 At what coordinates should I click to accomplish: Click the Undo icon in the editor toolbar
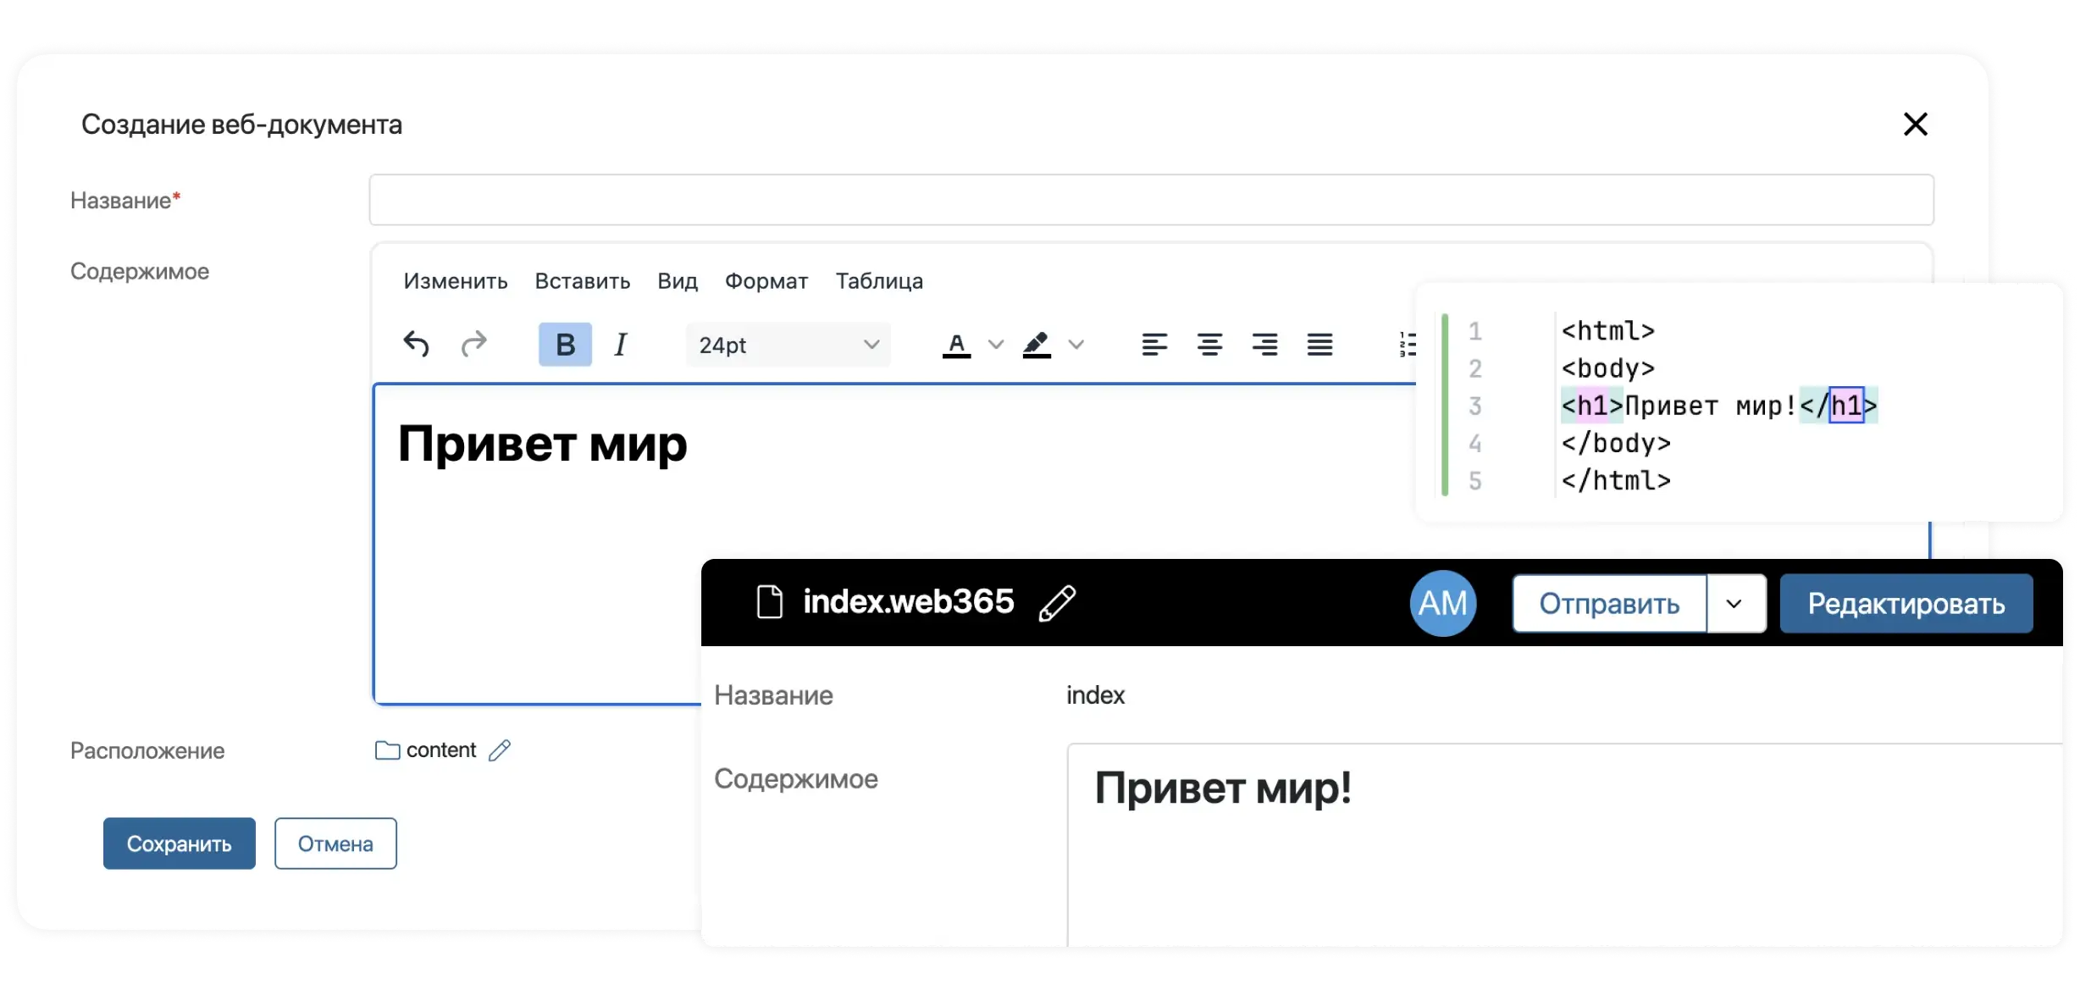tap(416, 344)
